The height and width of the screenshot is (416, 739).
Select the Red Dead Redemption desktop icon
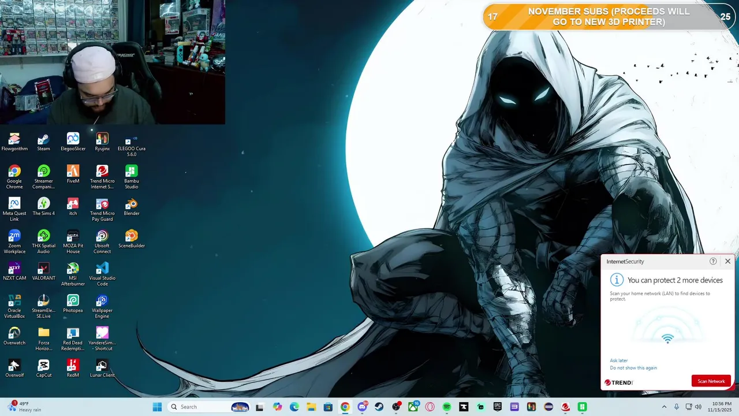coord(73,339)
